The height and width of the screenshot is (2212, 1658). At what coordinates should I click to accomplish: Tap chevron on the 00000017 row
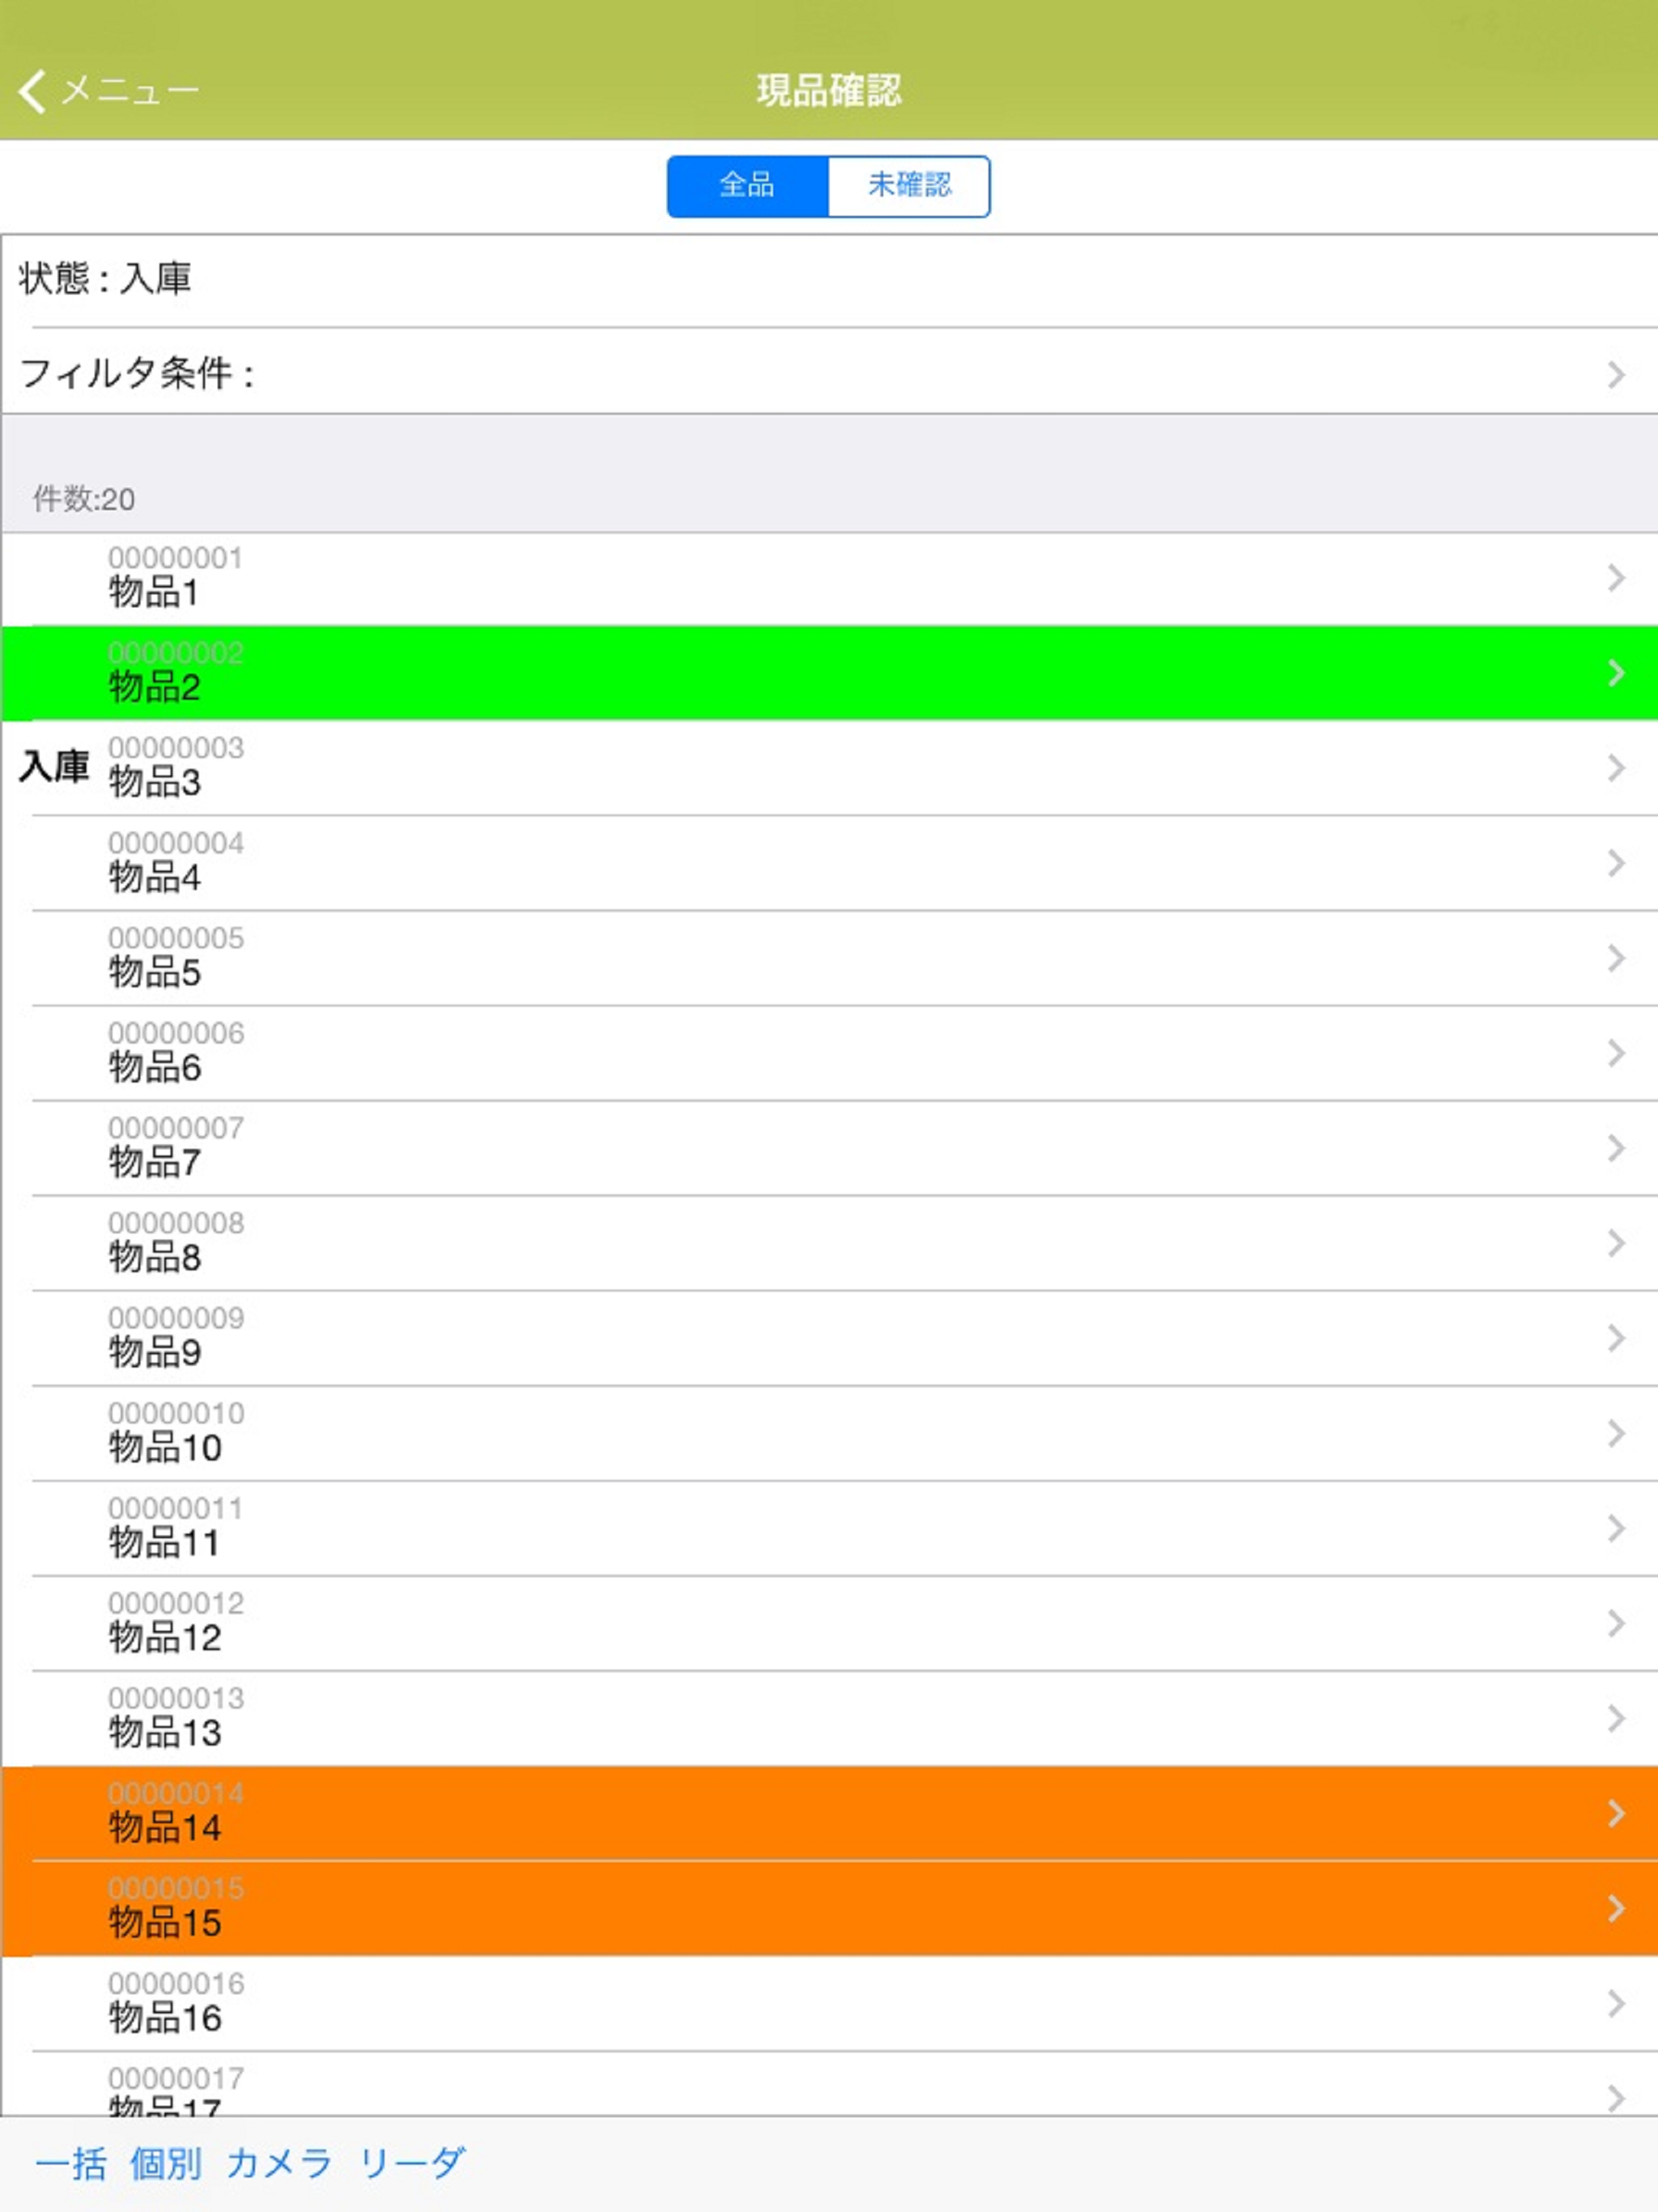coord(1616,2098)
